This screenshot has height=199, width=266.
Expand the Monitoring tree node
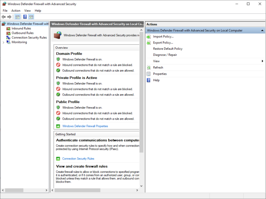point(3,42)
